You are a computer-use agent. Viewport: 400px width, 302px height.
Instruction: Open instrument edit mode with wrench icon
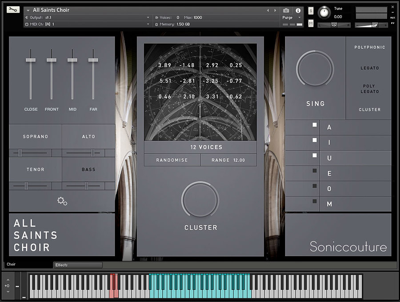[x=13, y=10]
